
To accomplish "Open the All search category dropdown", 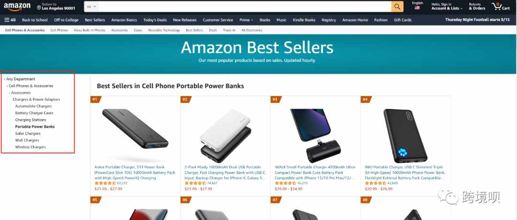I will [91, 7].
